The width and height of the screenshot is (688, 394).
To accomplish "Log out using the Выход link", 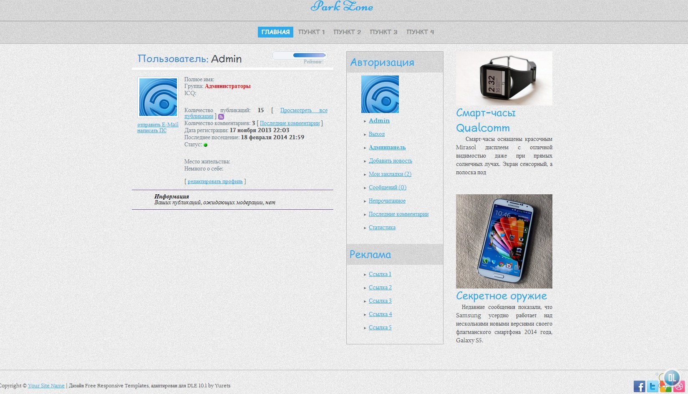I will pyautogui.click(x=376, y=134).
